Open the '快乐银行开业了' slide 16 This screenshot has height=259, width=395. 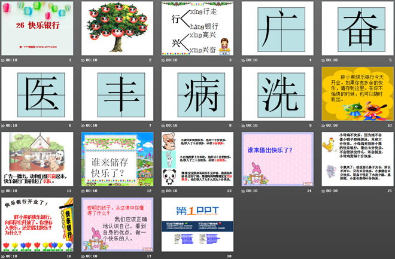coord(38,224)
